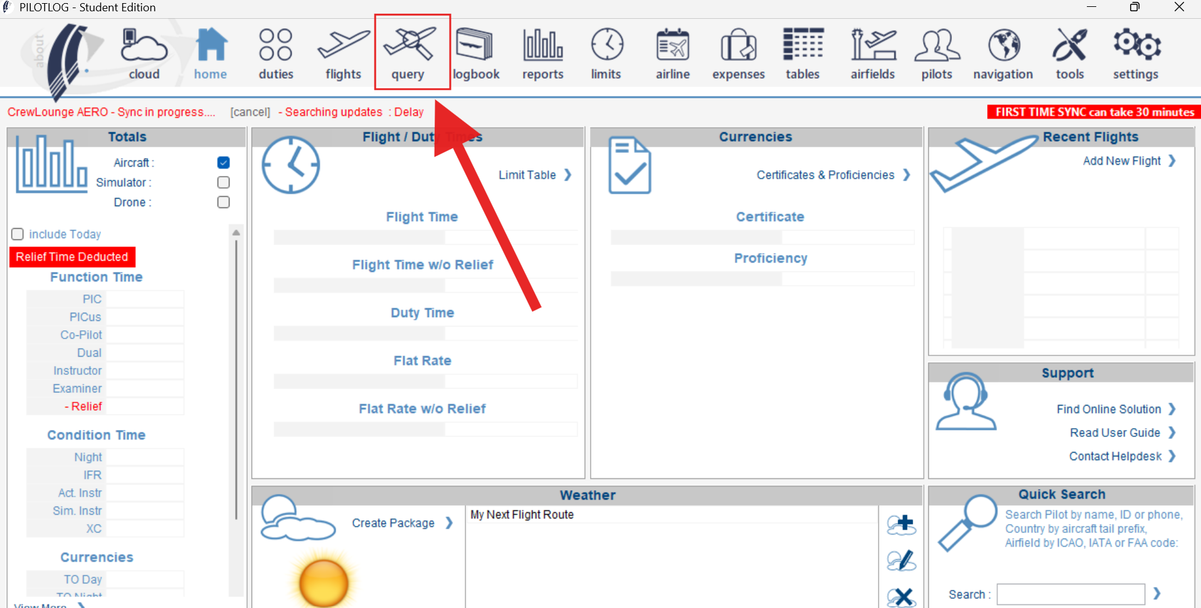
Task: Click the XC condition time row
Action: (105, 528)
